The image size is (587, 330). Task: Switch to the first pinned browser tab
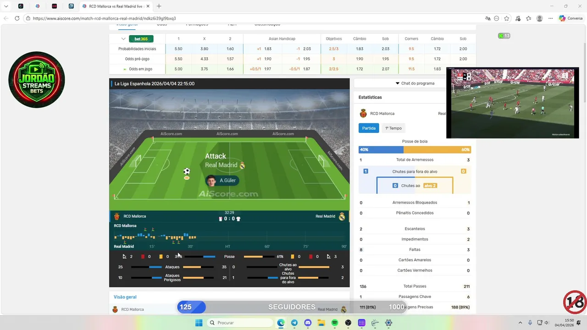21,6
